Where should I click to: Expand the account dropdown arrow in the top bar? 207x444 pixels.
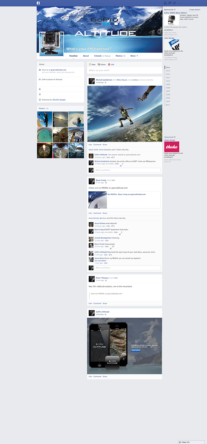[x=180, y=3]
